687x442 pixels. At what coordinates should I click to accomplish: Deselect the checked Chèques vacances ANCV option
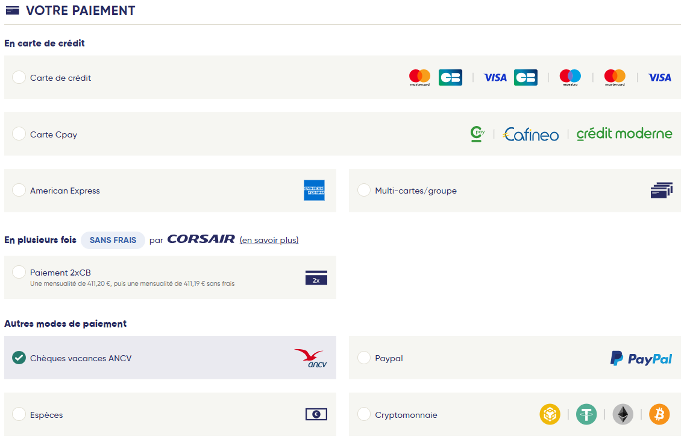point(19,358)
